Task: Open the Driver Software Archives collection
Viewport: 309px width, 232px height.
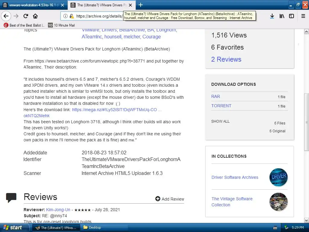Action: coord(235,177)
